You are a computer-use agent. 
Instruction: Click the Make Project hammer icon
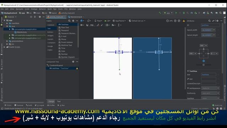pyautogui.click(x=160, y=13)
